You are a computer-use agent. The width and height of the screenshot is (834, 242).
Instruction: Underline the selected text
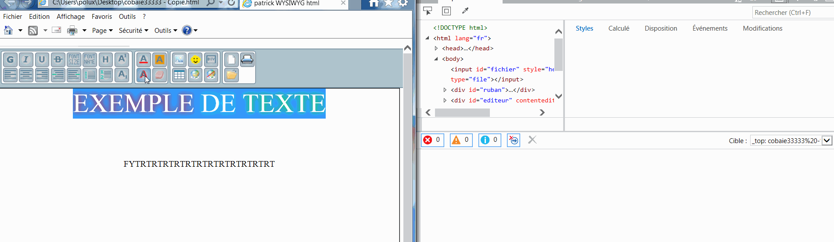click(x=42, y=60)
